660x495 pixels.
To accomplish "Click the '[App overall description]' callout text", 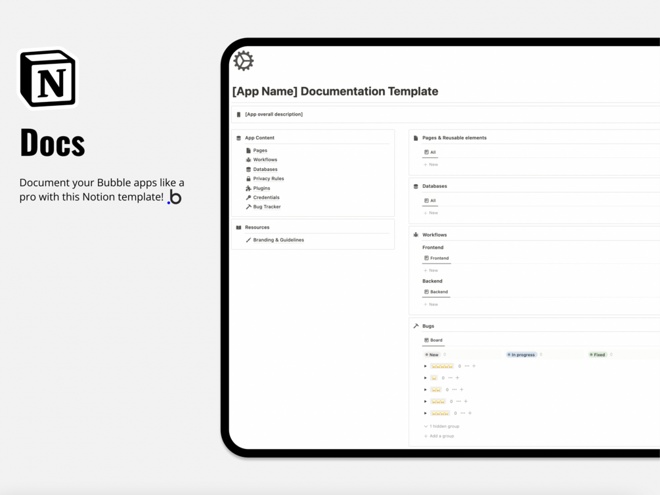I will (x=274, y=114).
